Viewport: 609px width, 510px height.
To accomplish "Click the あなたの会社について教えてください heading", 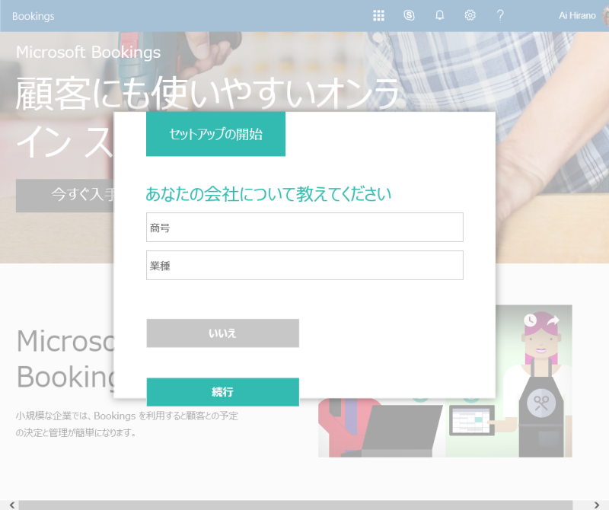I will point(269,193).
